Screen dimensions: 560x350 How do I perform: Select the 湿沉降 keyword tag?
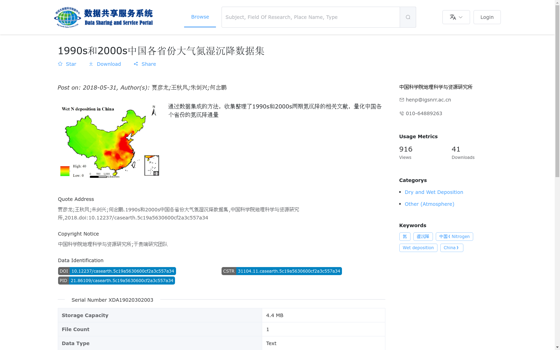click(x=423, y=237)
